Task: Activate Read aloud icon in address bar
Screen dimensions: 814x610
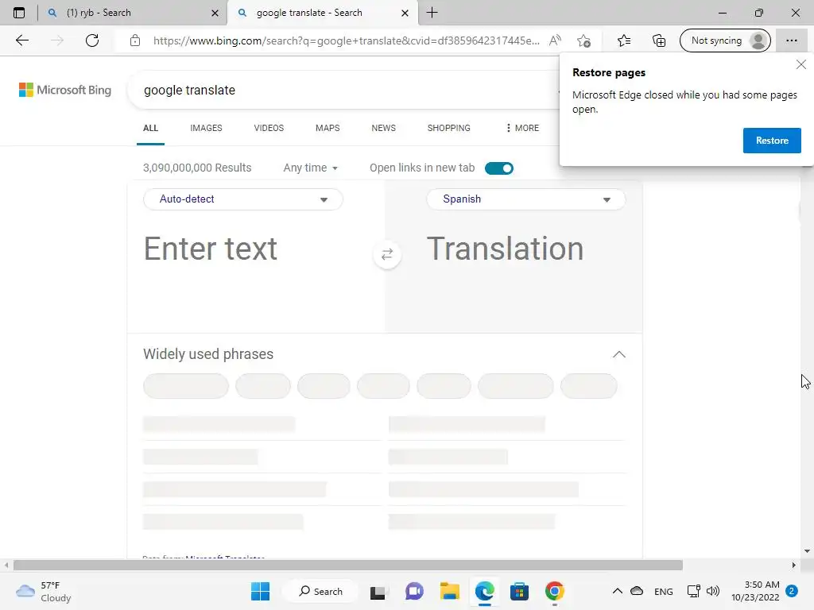Action: tap(555, 41)
